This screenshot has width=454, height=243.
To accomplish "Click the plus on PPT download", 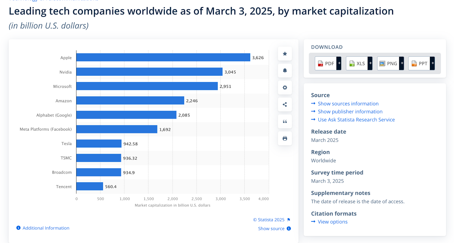I will (x=432, y=63).
